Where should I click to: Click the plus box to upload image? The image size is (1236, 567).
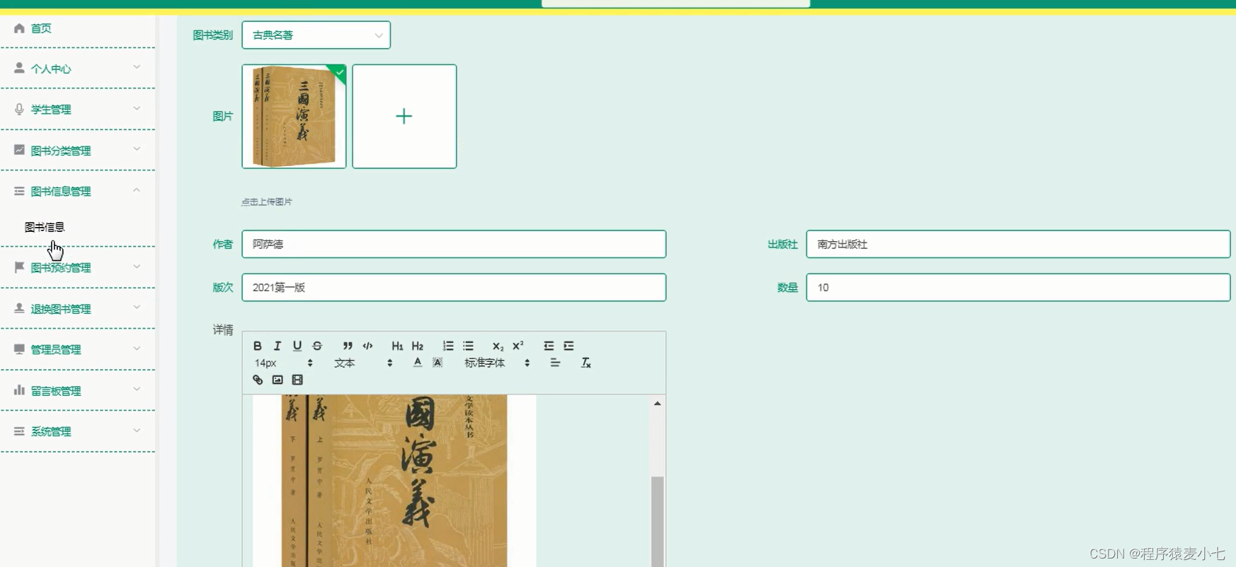coord(404,116)
